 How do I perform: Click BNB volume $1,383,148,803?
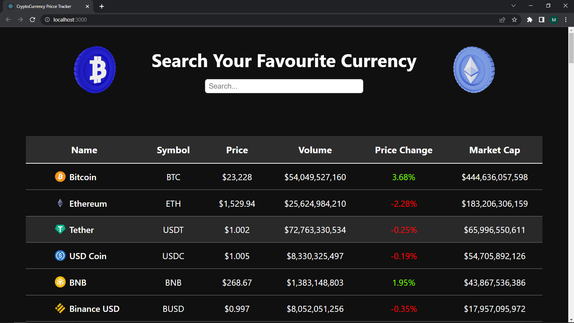[315, 283]
